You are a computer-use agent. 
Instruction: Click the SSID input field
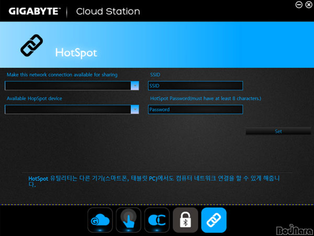pos(195,85)
